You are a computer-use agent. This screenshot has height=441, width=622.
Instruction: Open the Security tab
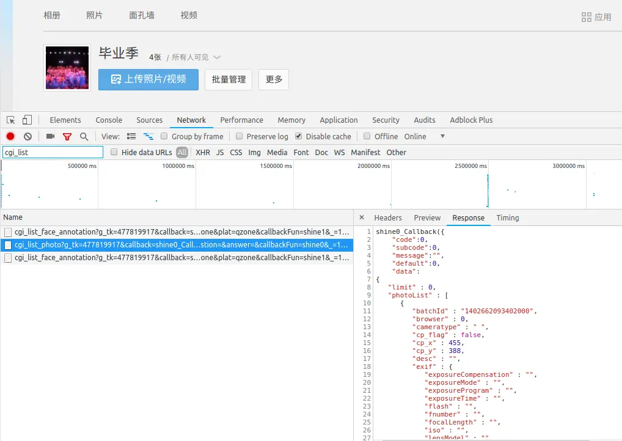point(386,120)
